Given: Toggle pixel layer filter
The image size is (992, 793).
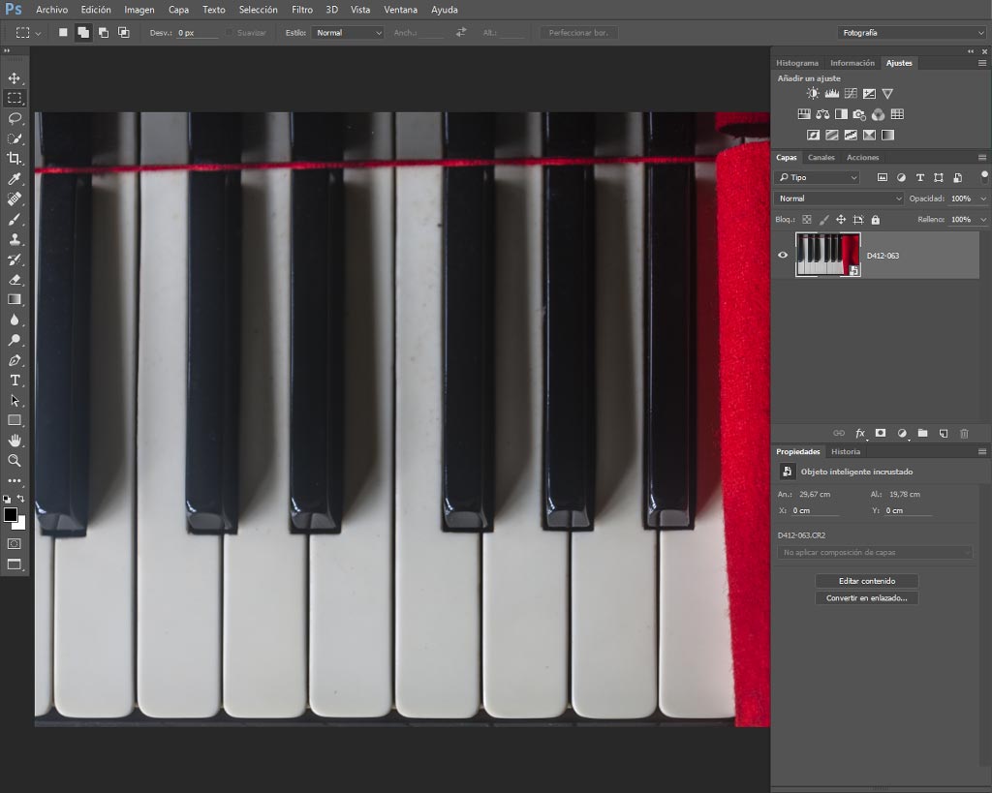Looking at the screenshot, I should pos(882,178).
